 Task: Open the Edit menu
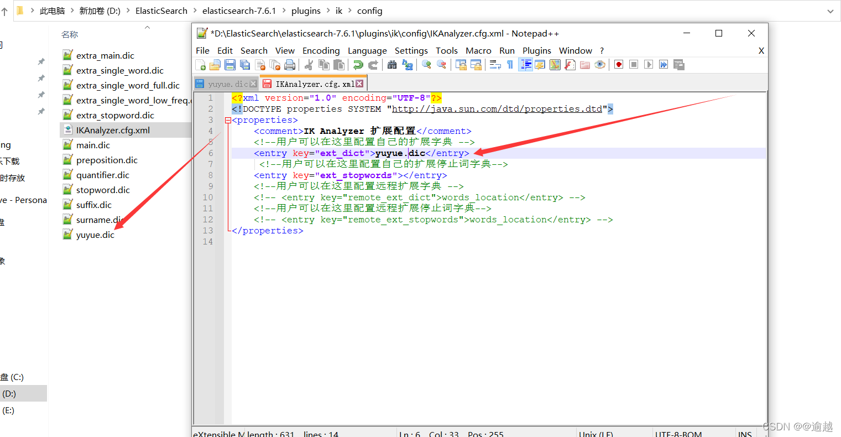click(225, 50)
